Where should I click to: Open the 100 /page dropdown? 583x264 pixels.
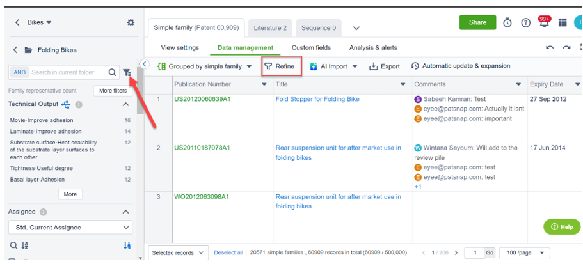point(524,253)
